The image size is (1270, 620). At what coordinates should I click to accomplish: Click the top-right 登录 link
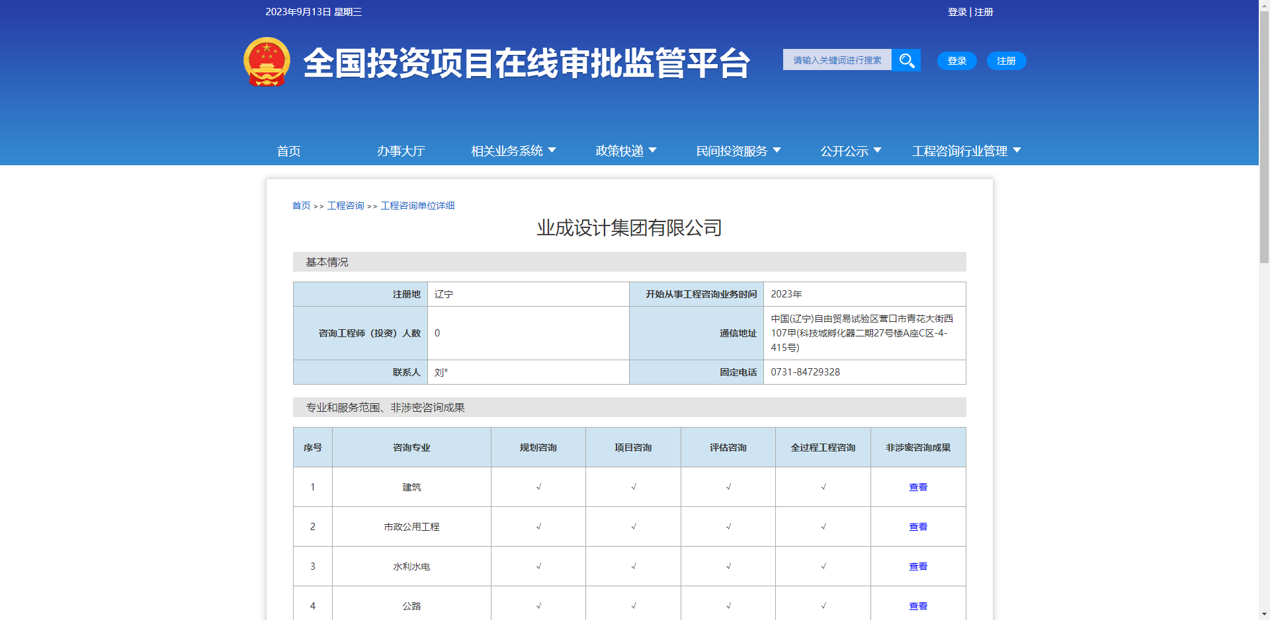click(x=956, y=12)
